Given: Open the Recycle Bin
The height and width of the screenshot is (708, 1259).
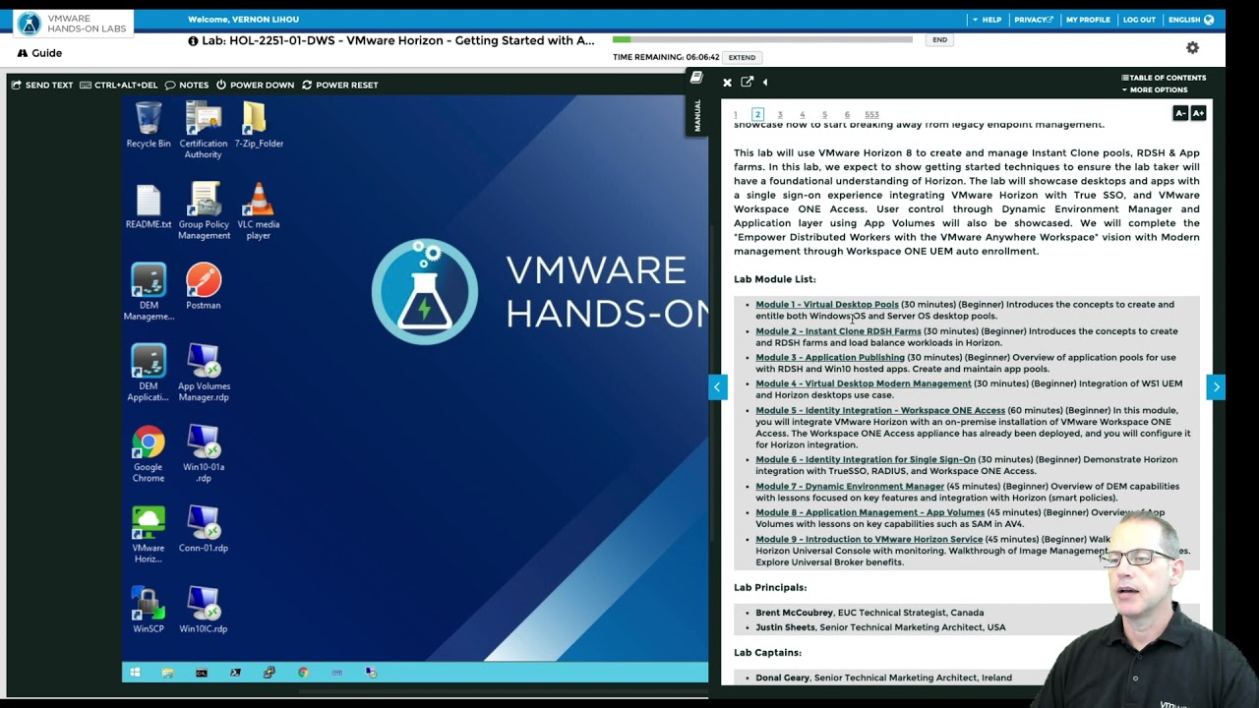Looking at the screenshot, I should tap(149, 124).
